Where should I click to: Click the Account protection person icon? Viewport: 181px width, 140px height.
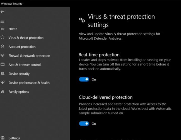pyautogui.click(x=3, y=47)
